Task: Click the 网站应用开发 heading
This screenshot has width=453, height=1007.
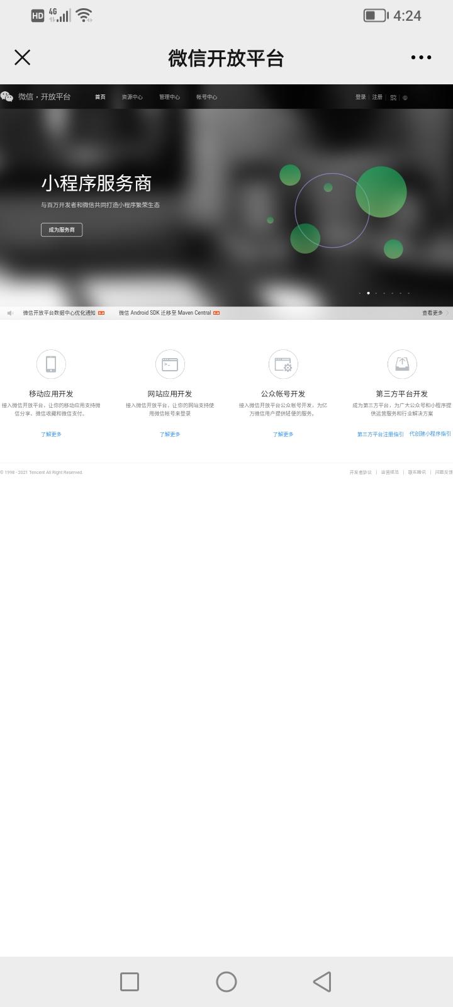Action: (x=170, y=394)
